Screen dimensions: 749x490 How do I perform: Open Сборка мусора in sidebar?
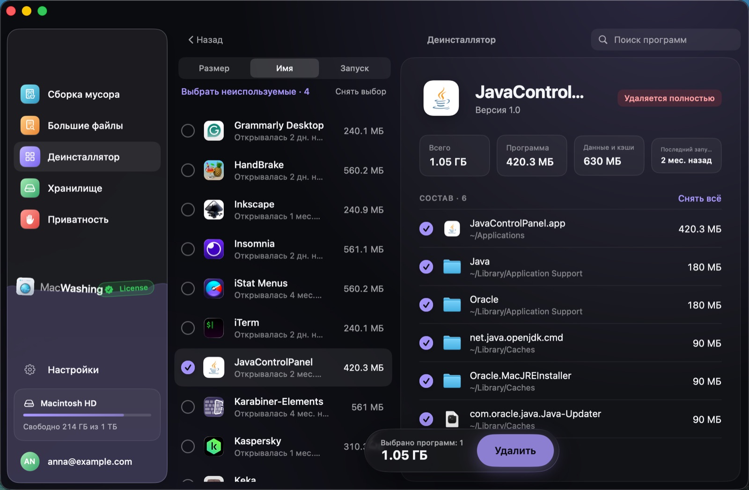(87, 95)
